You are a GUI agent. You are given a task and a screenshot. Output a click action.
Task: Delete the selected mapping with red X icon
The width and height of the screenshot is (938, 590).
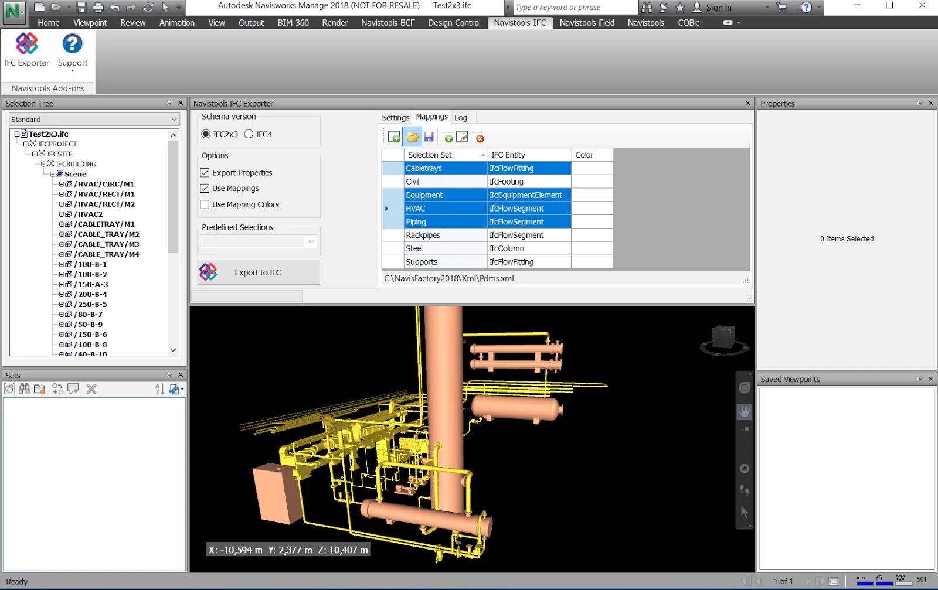tap(478, 137)
